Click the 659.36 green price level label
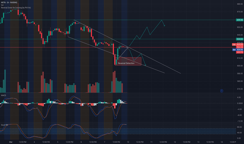The height and width of the screenshot is (144, 244). 240,20
